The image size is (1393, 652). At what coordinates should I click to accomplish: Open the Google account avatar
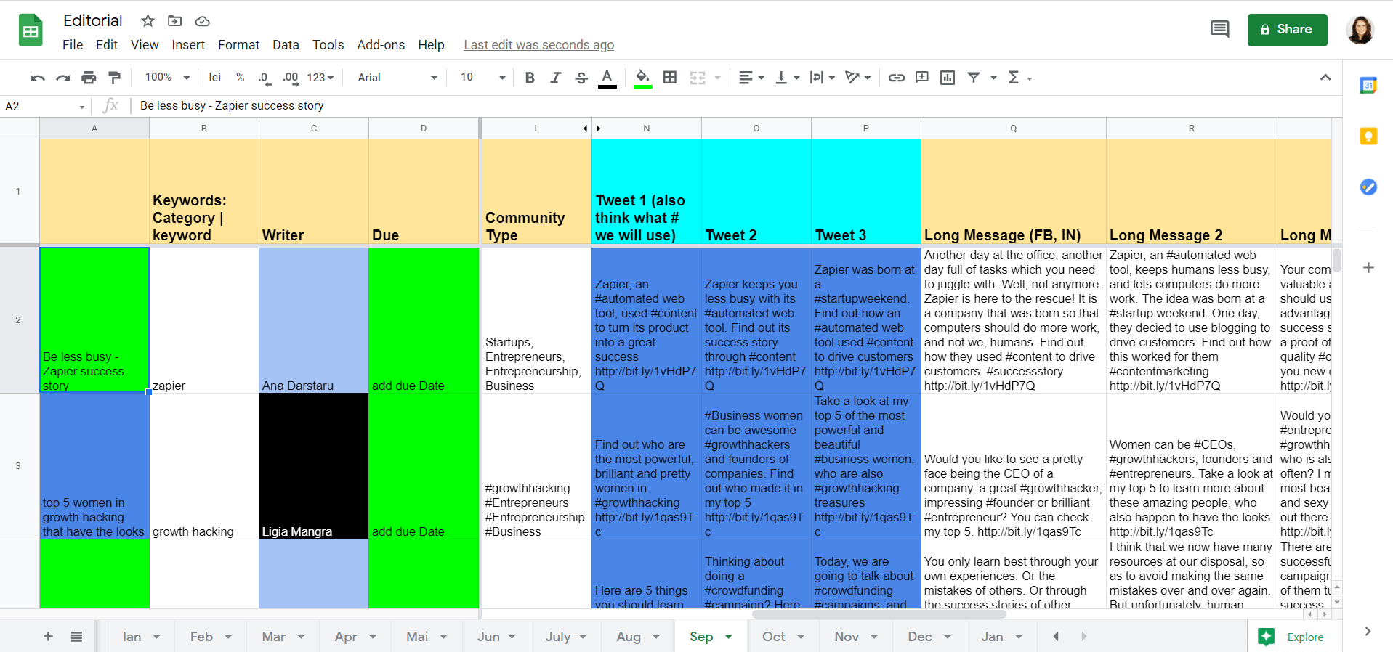pos(1360,30)
